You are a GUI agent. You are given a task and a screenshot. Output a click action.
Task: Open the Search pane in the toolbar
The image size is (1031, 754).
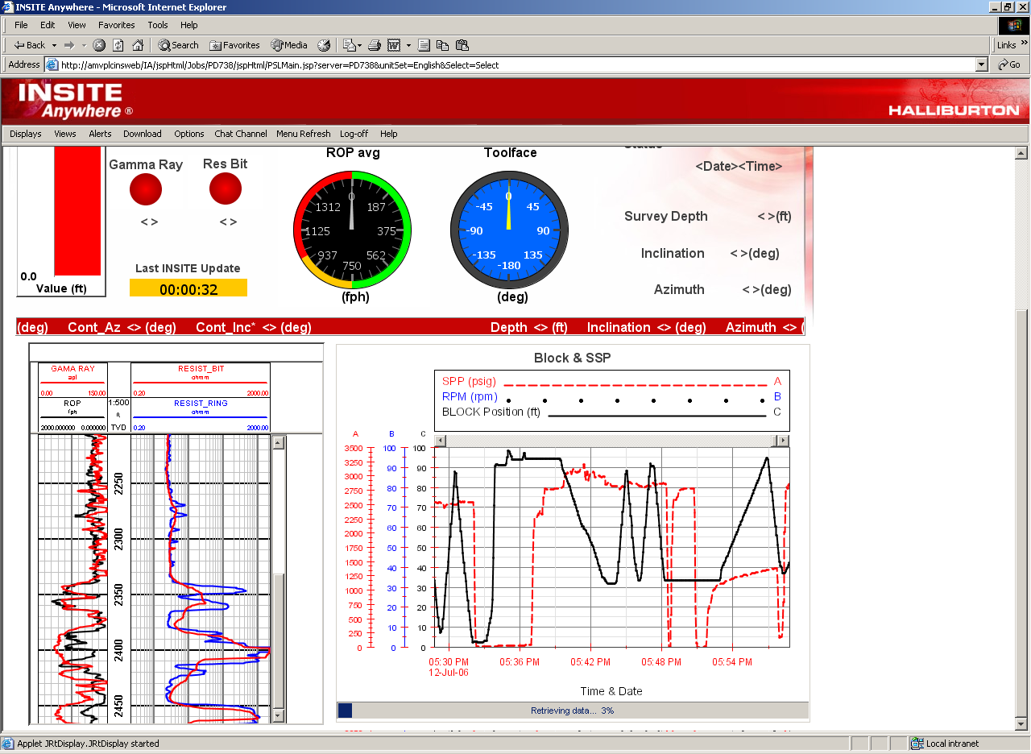178,45
